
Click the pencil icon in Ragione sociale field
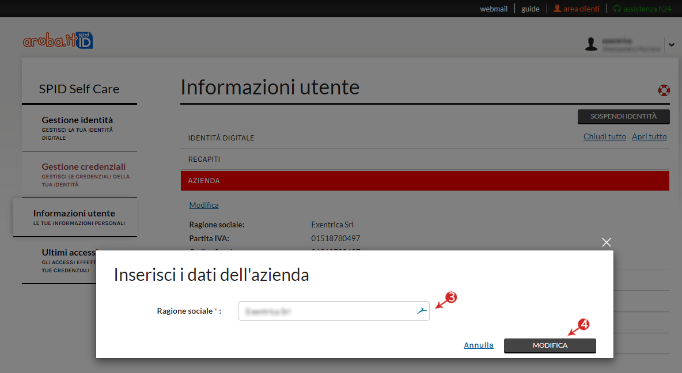coord(421,310)
